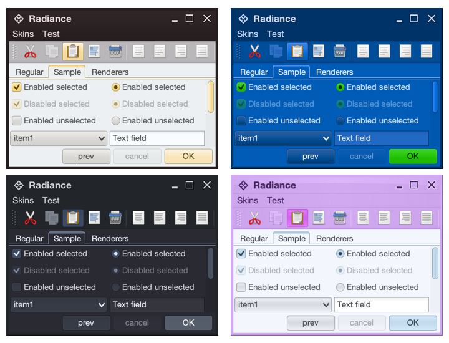
Task: Uncheck the Enabled selected checkbox in the brown-skinned window
Action: click(x=17, y=87)
